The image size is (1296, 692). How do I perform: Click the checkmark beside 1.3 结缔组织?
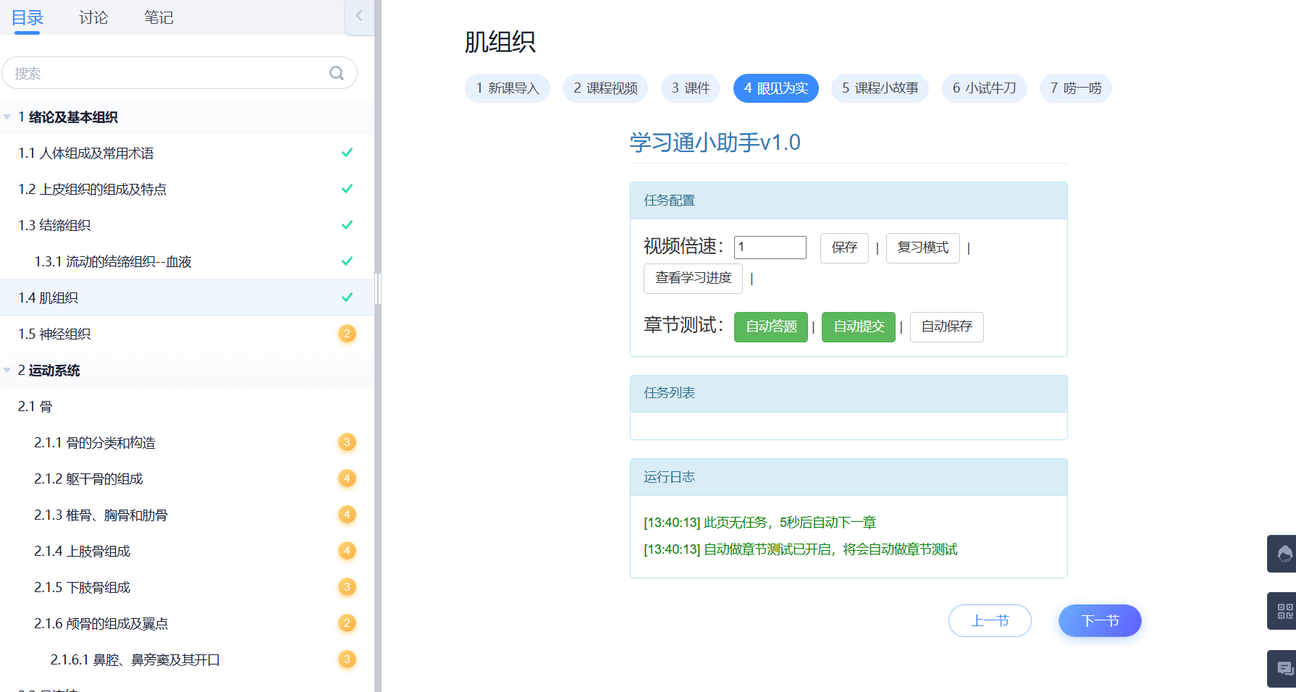[x=347, y=225]
